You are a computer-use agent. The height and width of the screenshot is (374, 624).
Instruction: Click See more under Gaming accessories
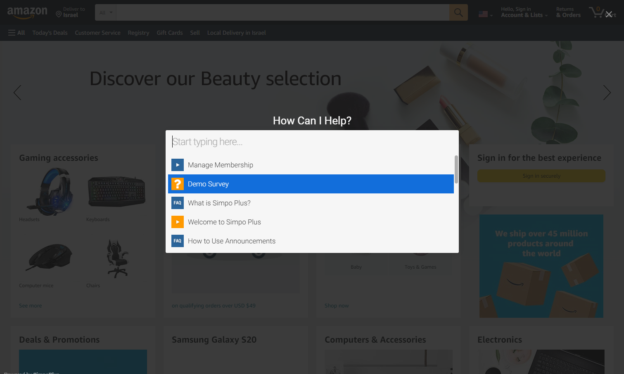coord(31,306)
